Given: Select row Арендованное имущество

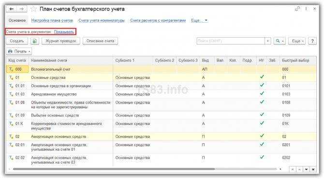Looking at the screenshot, I should click(x=161, y=94).
